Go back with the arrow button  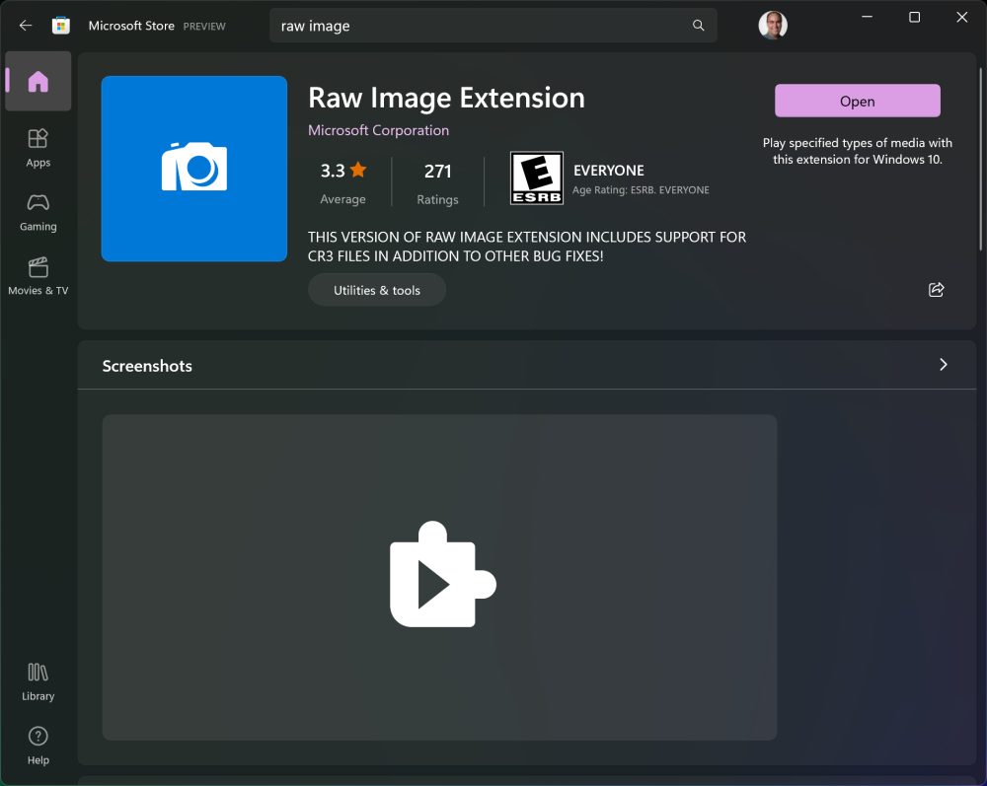point(26,26)
